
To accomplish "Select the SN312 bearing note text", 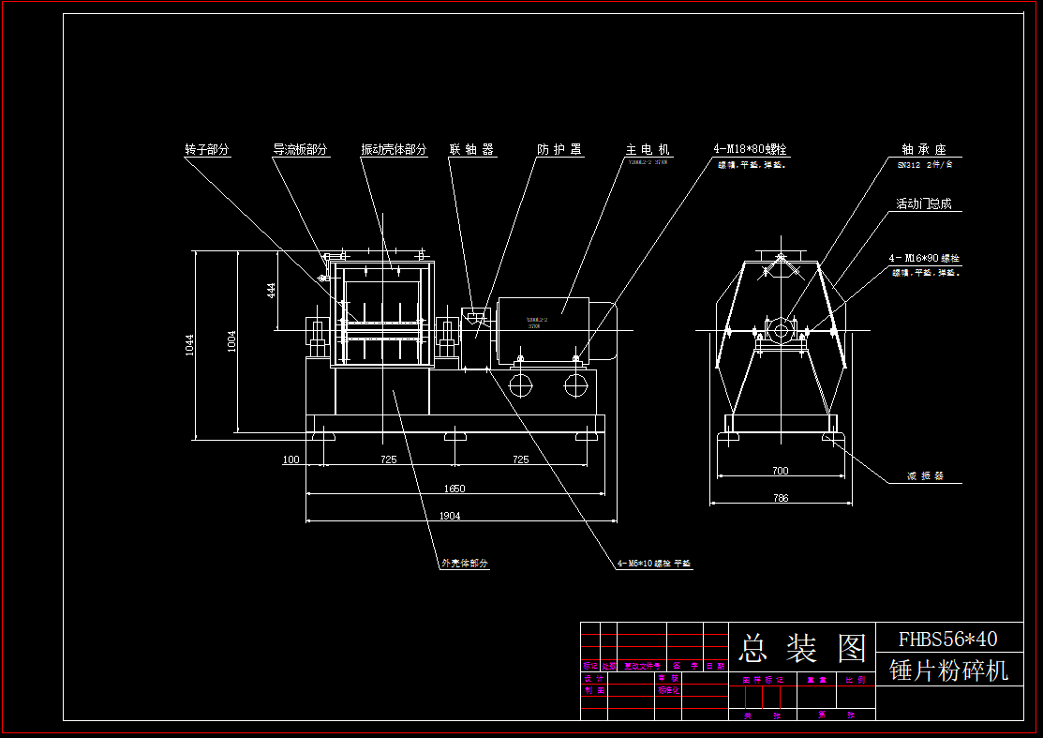I will pyautogui.click(x=925, y=164).
